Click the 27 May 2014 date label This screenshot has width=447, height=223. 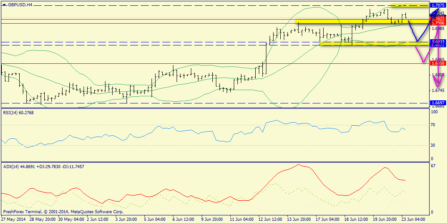[13, 219]
